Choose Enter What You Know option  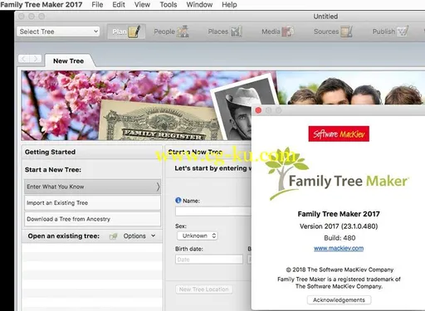click(92, 187)
